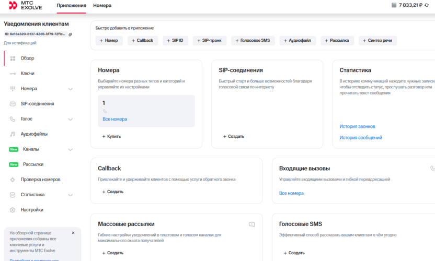Close the overview hint panel

click(73, 233)
